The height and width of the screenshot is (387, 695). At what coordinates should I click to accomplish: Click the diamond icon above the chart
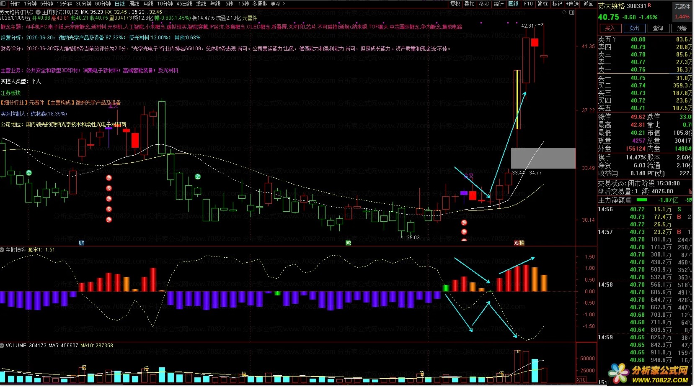564,12
